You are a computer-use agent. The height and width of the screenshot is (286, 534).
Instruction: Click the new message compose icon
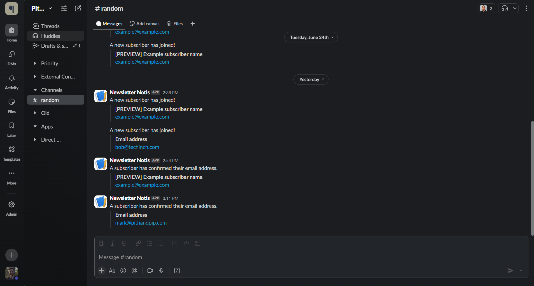pos(78,8)
